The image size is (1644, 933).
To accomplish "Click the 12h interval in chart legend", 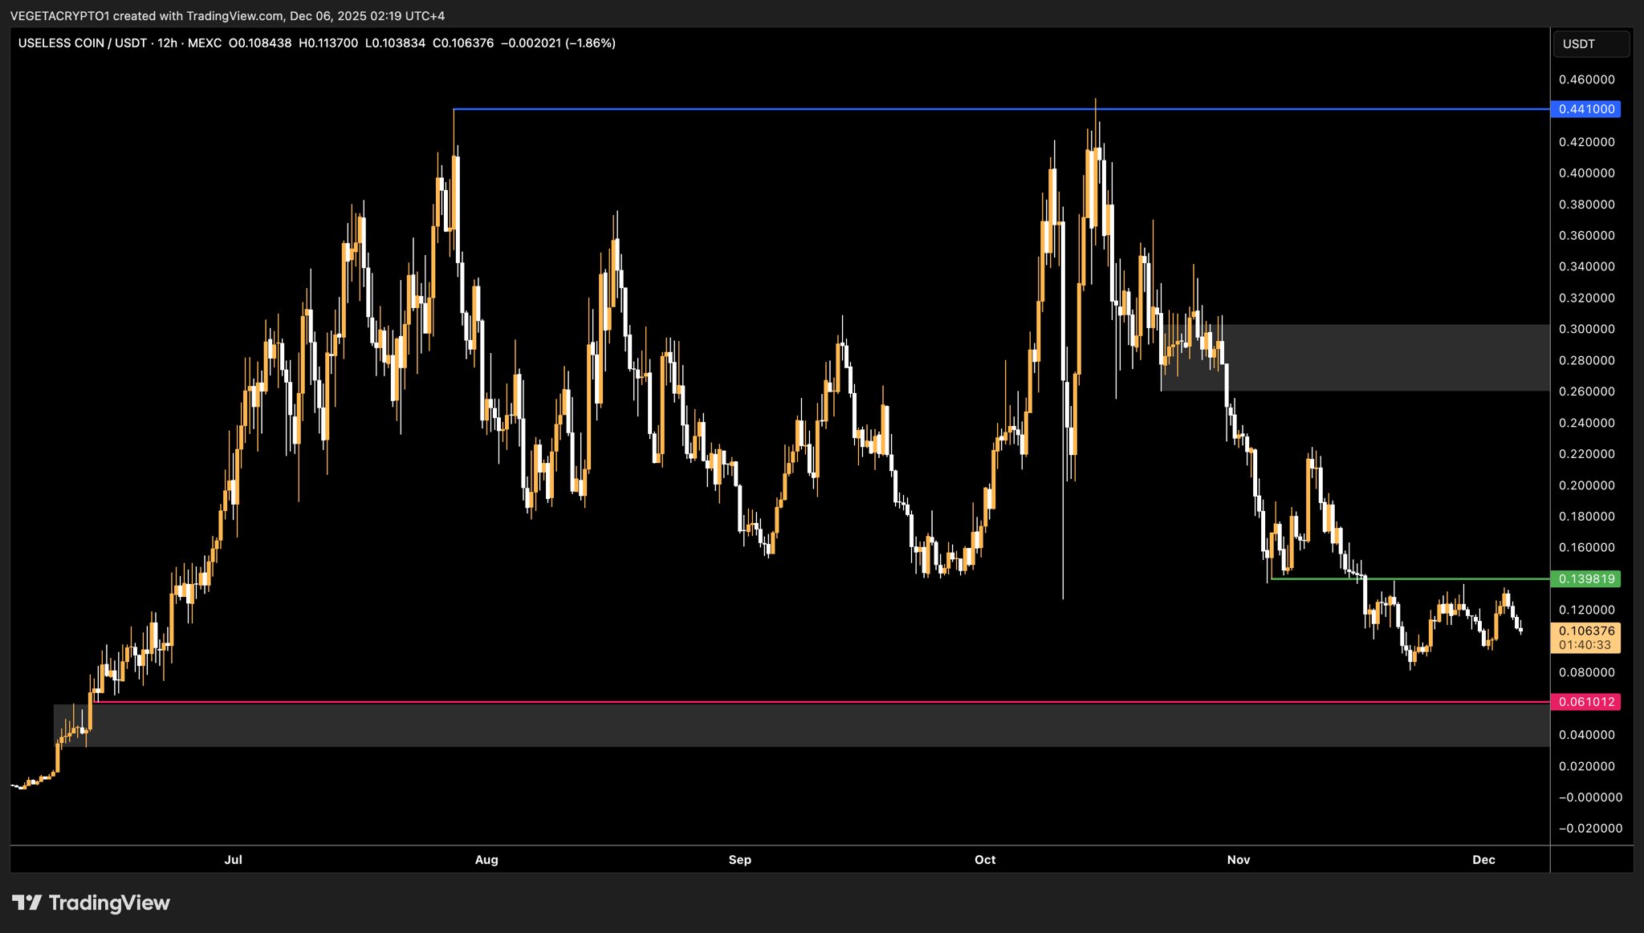I will pos(167,43).
